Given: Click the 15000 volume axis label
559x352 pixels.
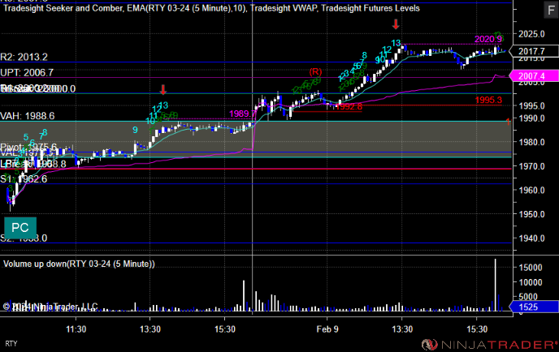Looking at the screenshot, I should click(531, 268).
